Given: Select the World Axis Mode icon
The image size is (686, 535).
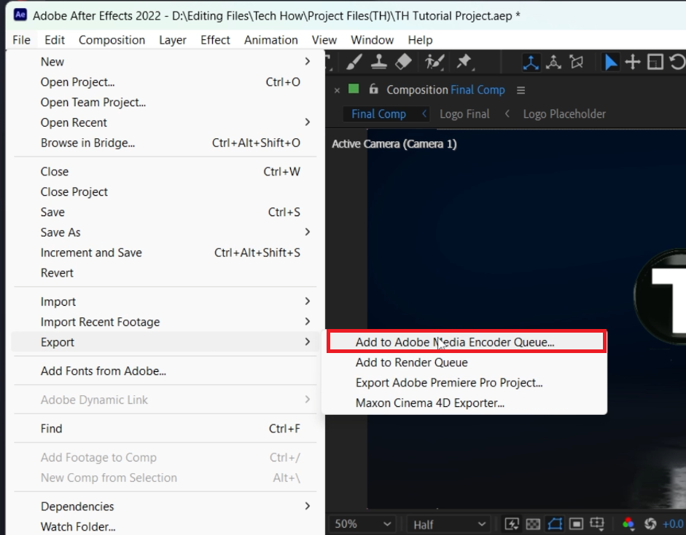Looking at the screenshot, I should tap(553, 63).
